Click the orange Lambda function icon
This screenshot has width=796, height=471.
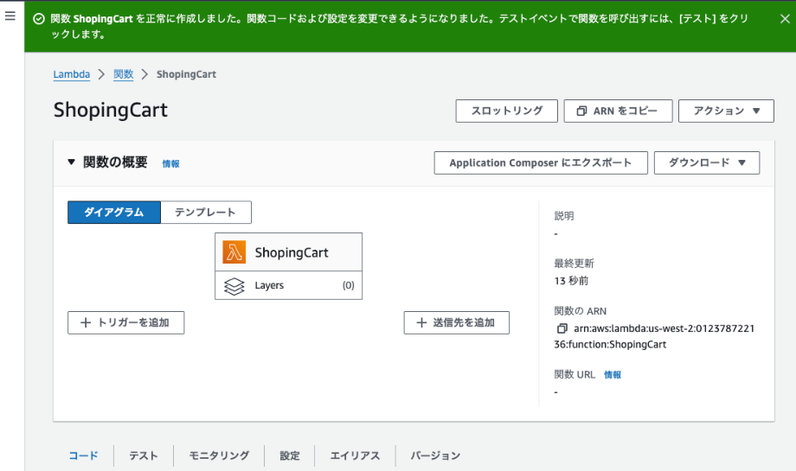[x=234, y=252]
